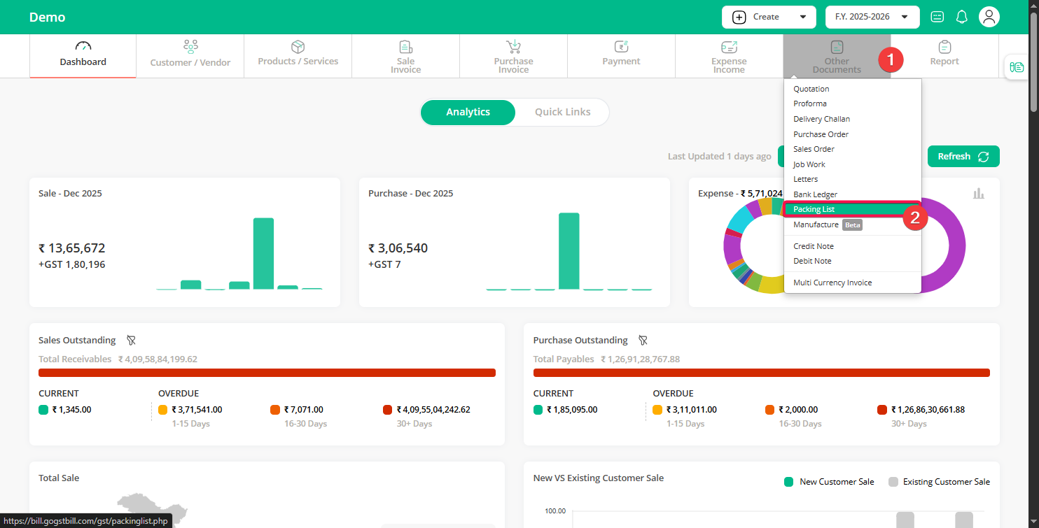Switch to Quick Links view
This screenshot has height=528, width=1039.
(562, 112)
